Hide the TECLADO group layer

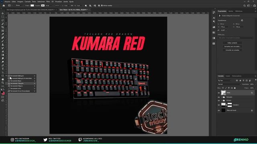218,97
